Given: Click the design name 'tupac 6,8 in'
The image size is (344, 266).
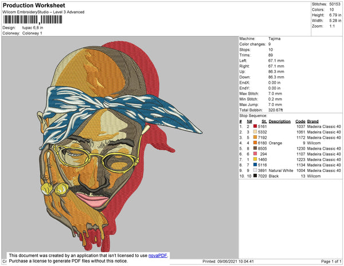Looking at the screenshot, I should 33,28.
